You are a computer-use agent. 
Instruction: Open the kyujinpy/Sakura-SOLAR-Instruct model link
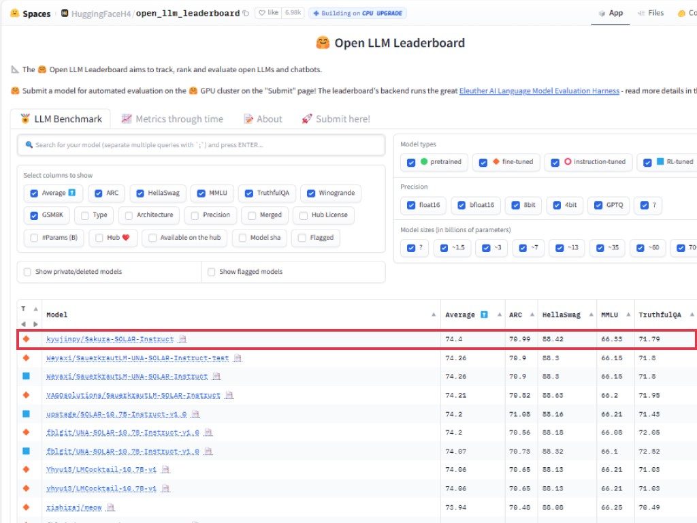point(110,339)
